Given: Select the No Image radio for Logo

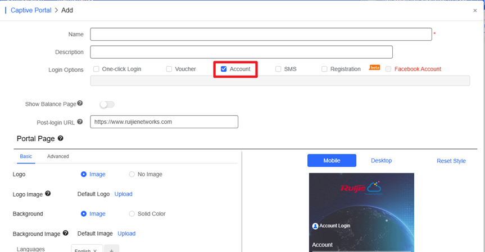Looking at the screenshot, I should click(x=132, y=174).
